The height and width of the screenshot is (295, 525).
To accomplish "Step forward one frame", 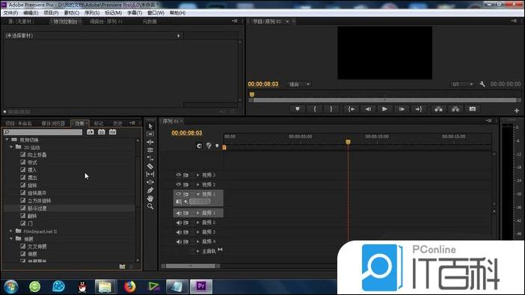I will click(x=402, y=109).
